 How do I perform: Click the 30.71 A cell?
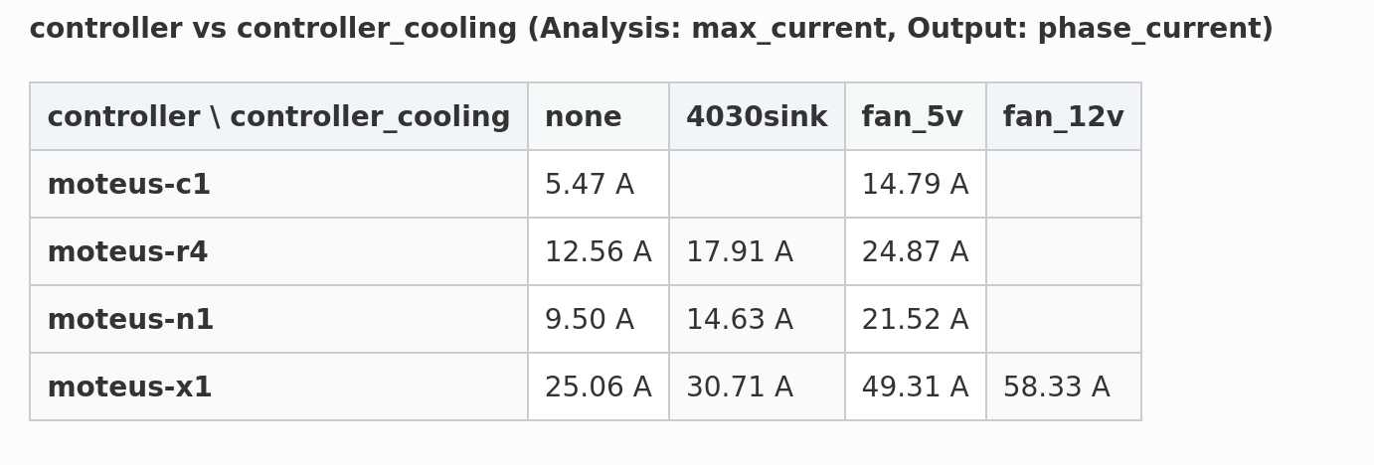point(740,387)
